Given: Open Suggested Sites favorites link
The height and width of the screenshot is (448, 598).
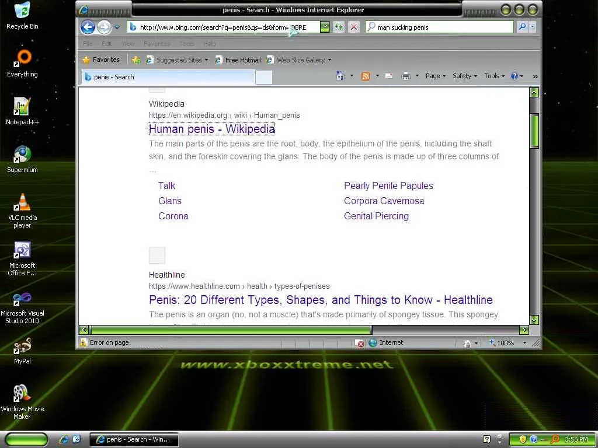Looking at the screenshot, I should (177, 60).
